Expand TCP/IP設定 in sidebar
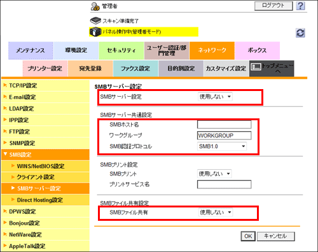 45,85
